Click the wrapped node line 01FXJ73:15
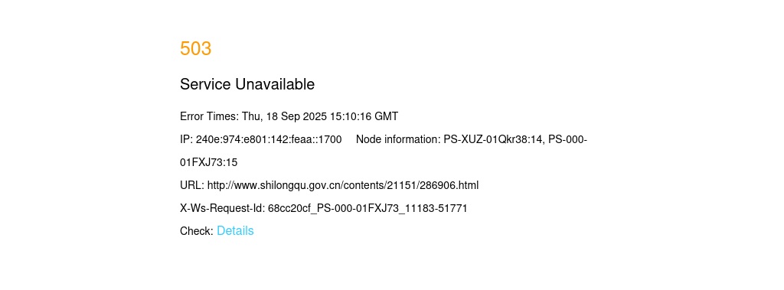This screenshot has width=784, height=290. point(208,162)
